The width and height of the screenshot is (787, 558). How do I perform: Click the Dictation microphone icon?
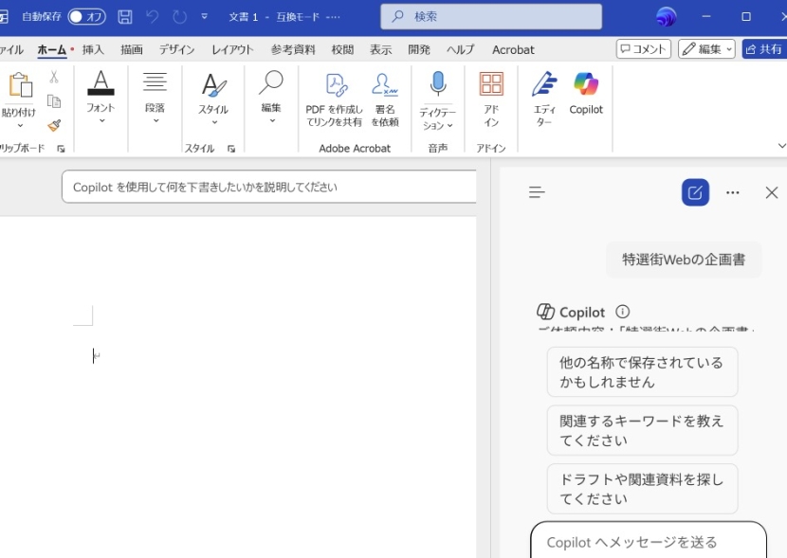pos(437,85)
